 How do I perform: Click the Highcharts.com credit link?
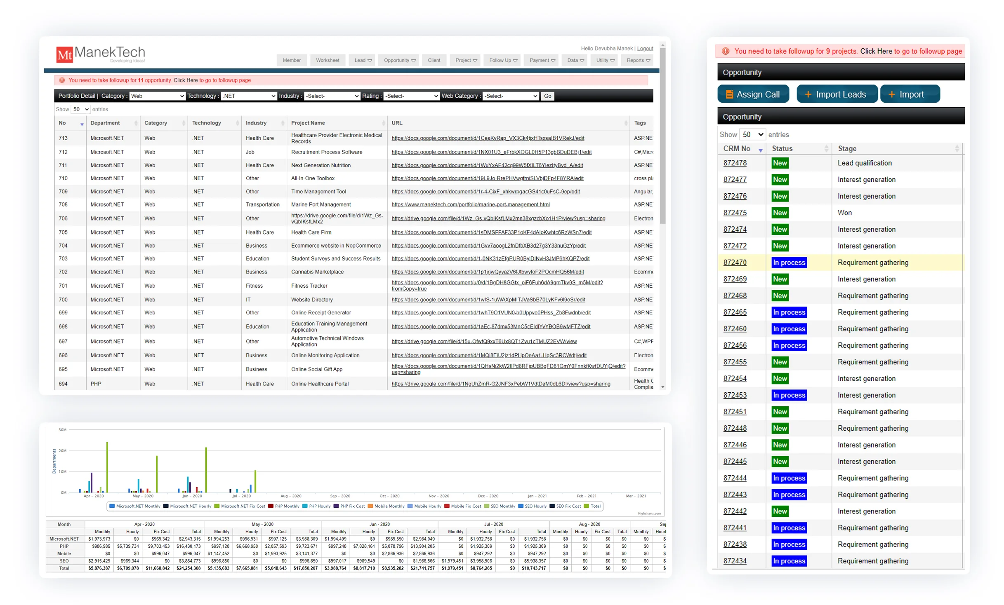pos(650,514)
